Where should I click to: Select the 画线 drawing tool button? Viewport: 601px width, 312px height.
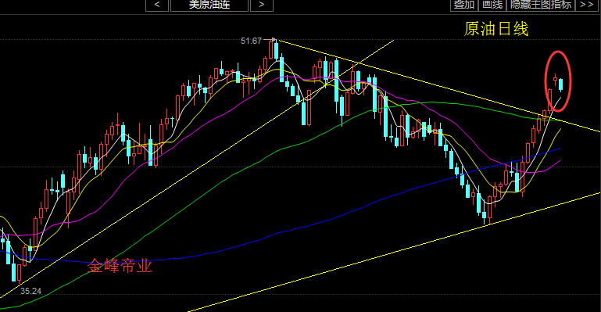(x=492, y=5)
